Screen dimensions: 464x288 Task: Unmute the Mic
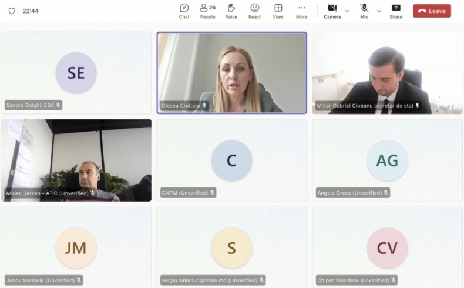(364, 11)
